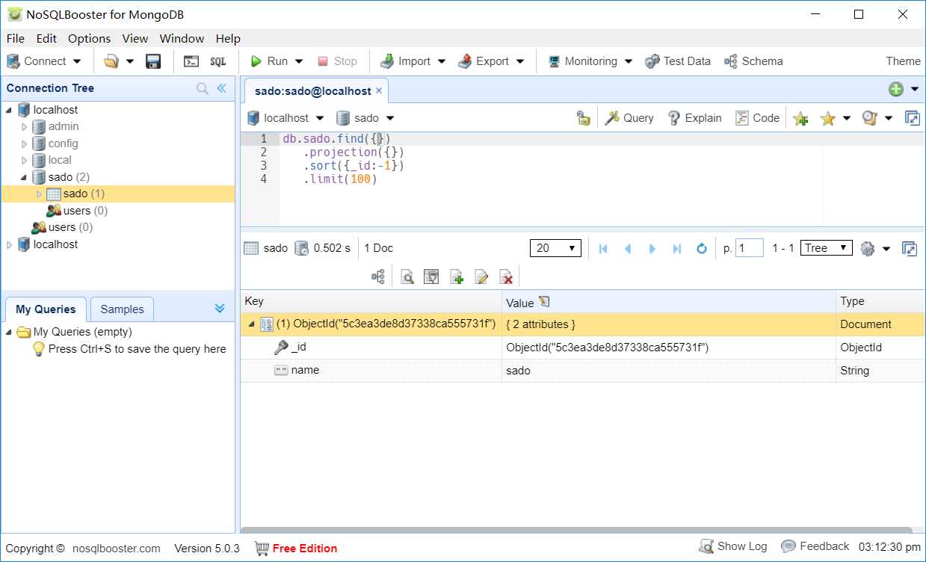Open the Run button dropdown arrow

click(x=299, y=61)
